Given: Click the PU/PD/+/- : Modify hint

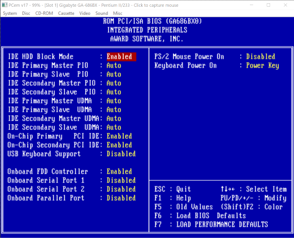Looking at the screenshot, I should 254,198.
